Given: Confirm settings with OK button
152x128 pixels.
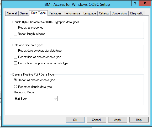Looking at the screenshot, I should (75, 120).
